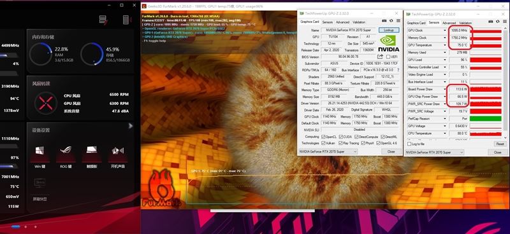Toggle the Vulkan checkbox

click(323, 143)
